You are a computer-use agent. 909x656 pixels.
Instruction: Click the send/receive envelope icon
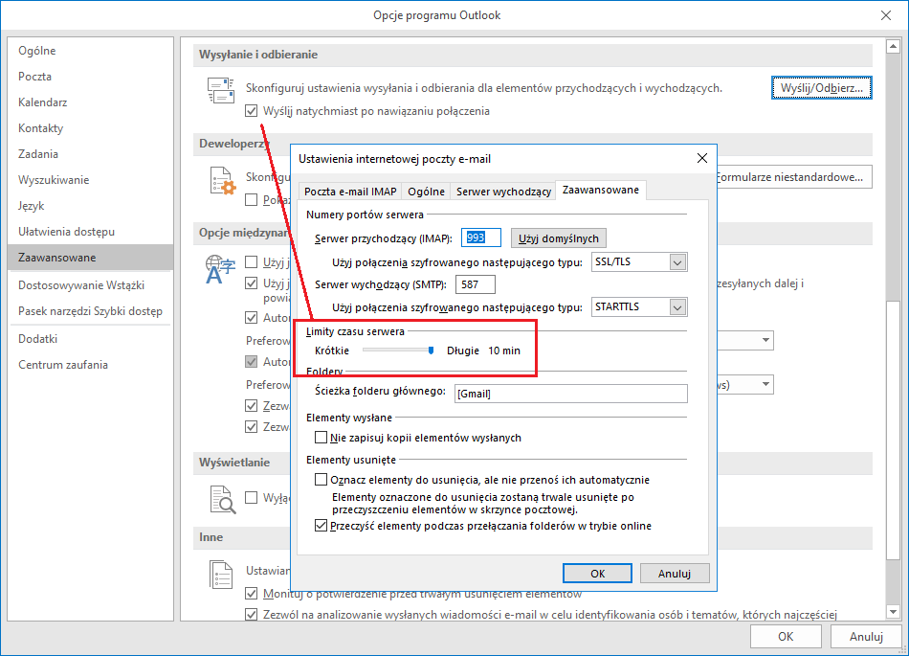[221, 90]
